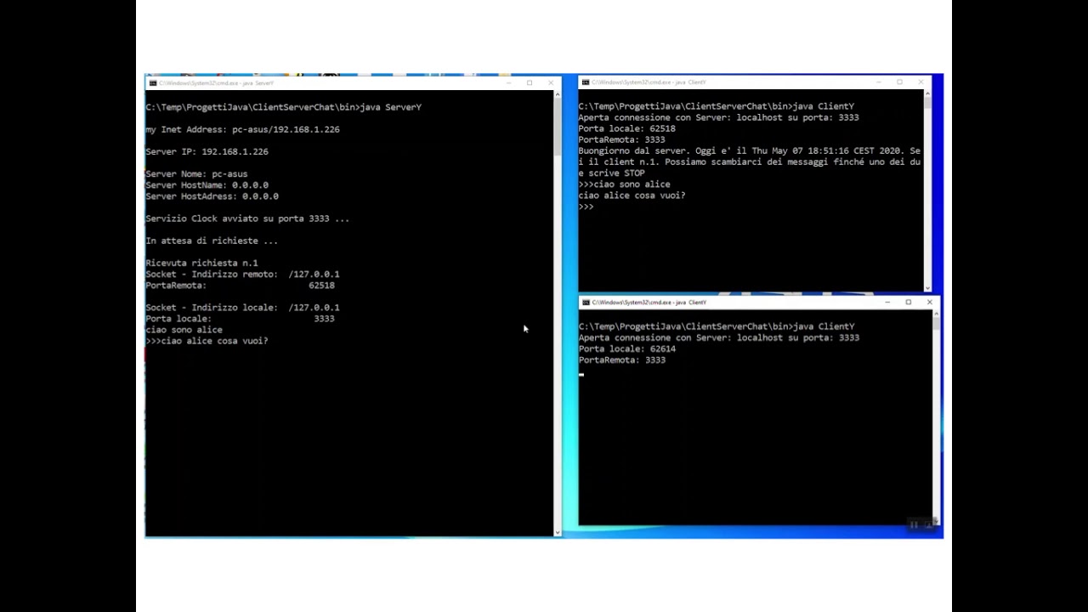Click the scroll-down arrow in the ClientY 62518 window
The image size is (1088, 612).
tap(927, 287)
